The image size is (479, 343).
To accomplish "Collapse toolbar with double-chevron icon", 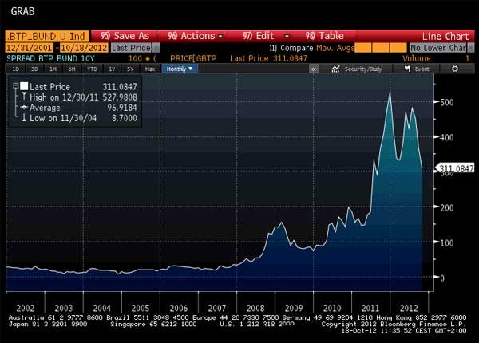I will [x=315, y=69].
